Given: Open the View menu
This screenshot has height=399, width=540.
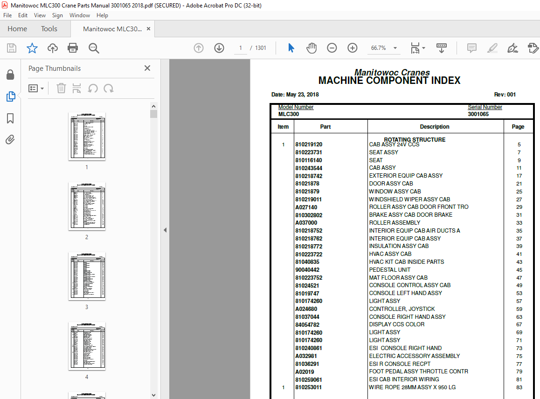Looking at the screenshot, I should point(40,15).
